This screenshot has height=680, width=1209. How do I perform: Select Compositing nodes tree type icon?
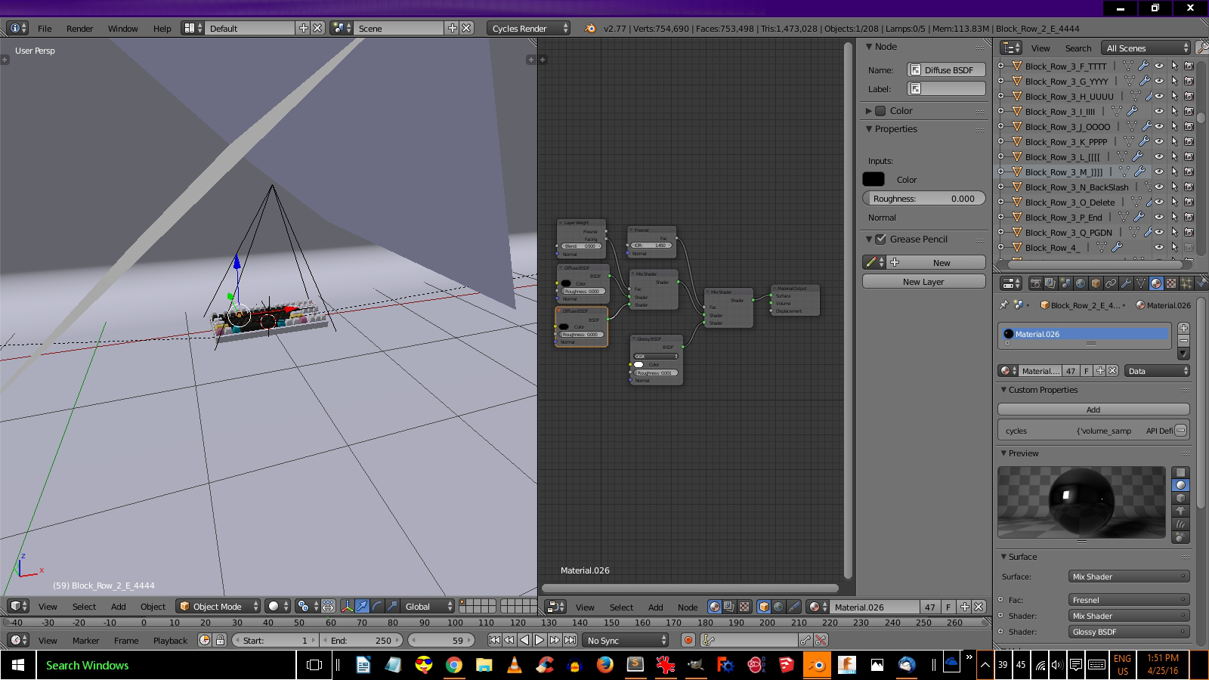tap(729, 607)
